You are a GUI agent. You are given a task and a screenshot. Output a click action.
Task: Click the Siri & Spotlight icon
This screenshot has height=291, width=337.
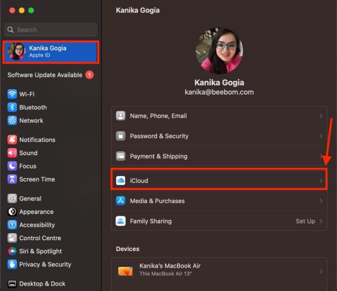(12, 251)
